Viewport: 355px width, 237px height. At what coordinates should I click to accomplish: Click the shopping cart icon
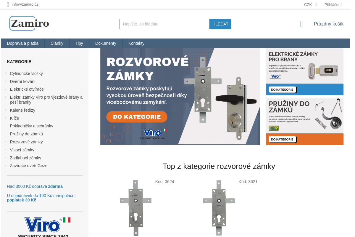(x=302, y=24)
